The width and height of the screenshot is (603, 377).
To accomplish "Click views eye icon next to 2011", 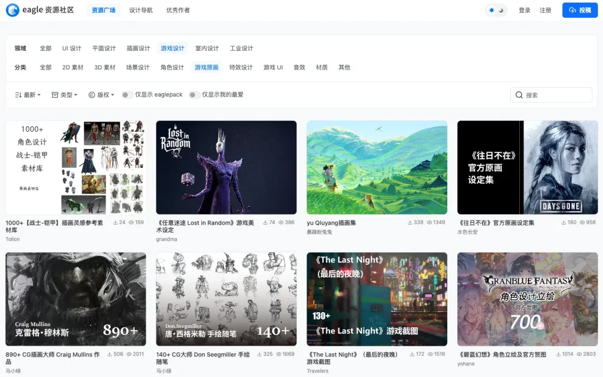I will pyautogui.click(x=129, y=354).
